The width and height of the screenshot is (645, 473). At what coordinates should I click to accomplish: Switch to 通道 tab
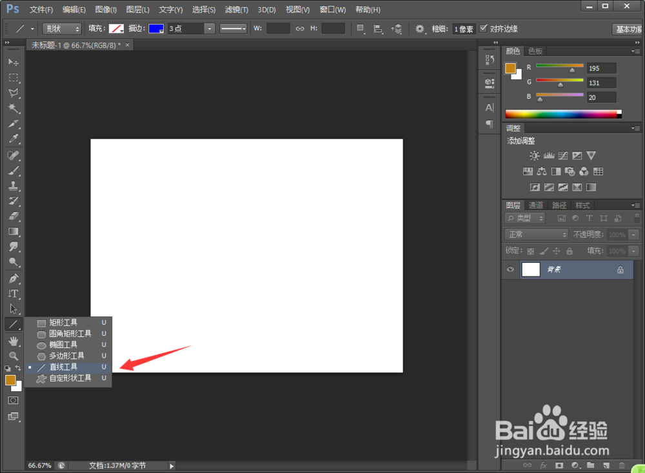point(536,205)
